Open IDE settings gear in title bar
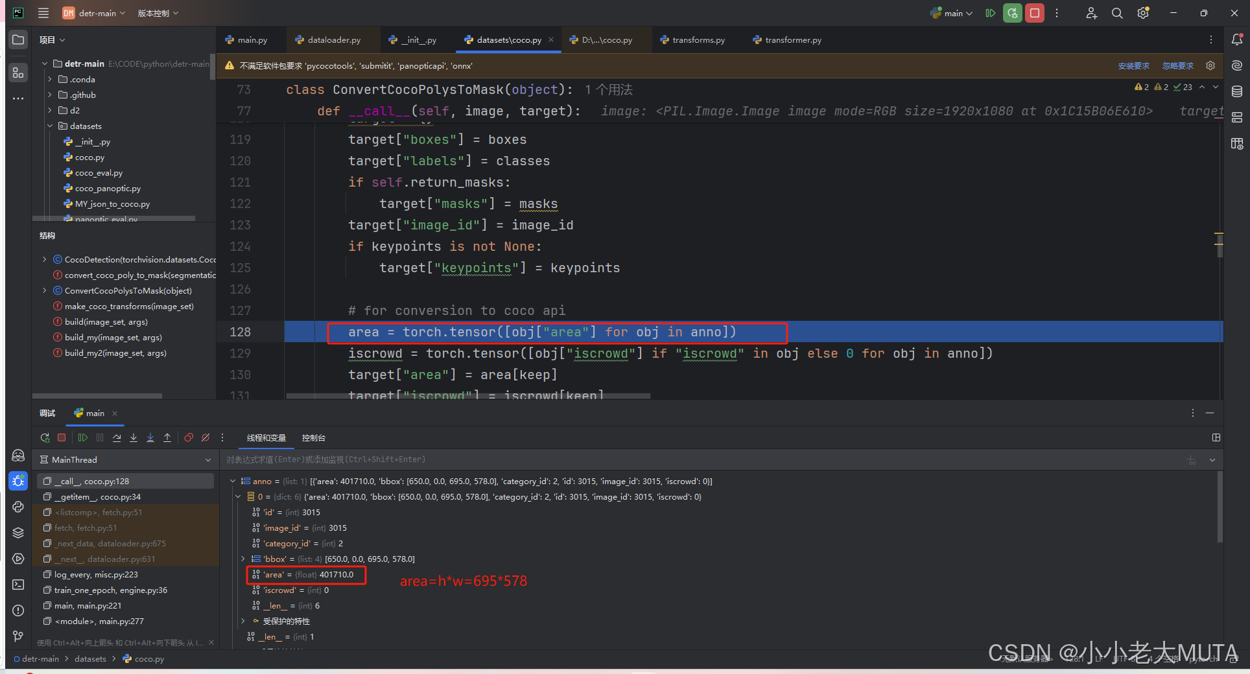Screen dimensions: 1250x674 [1143, 13]
